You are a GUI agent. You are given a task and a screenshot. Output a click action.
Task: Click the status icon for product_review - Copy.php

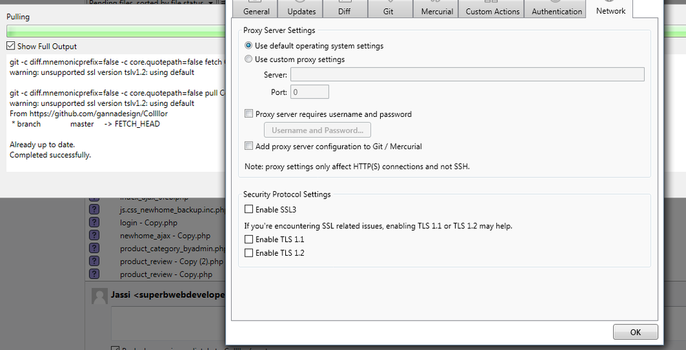(x=94, y=274)
